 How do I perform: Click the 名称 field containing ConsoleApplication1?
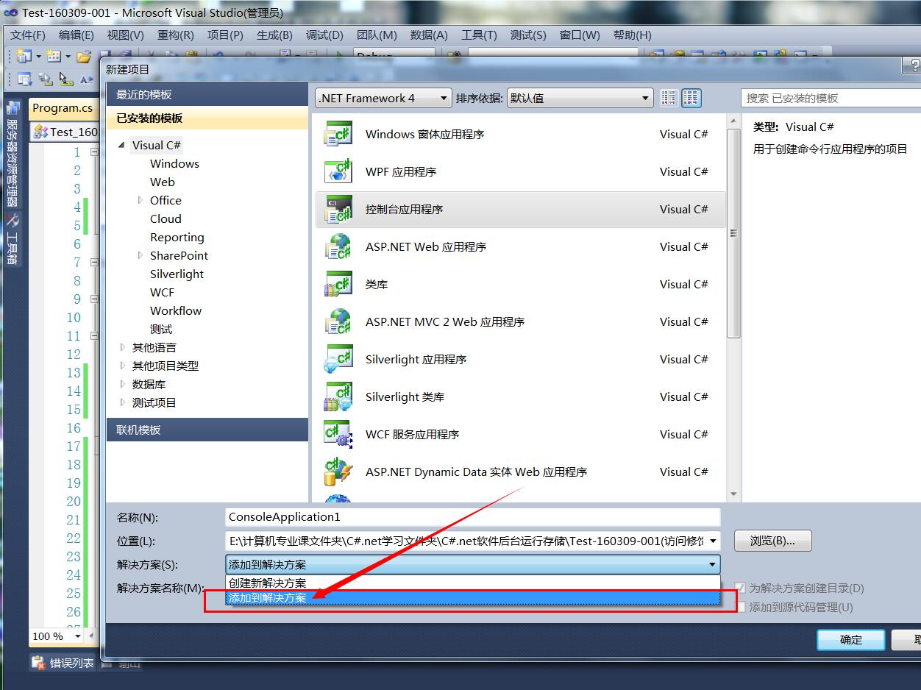pyautogui.click(x=473, y=516)
